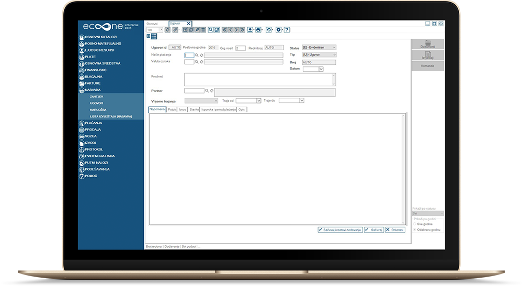Open the Prikaži po statusu dropdown
This screenshot has width=523, height=286.
point(428,213)
